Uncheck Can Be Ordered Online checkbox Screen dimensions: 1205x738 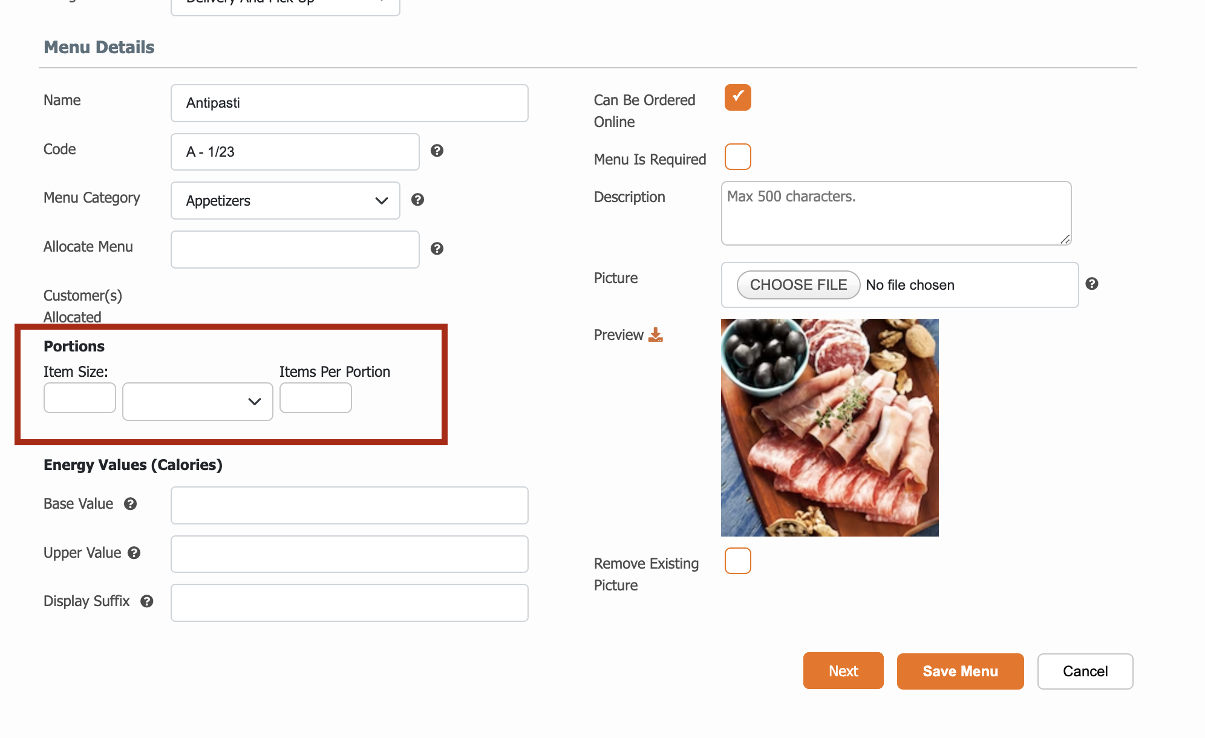point(737,97)
